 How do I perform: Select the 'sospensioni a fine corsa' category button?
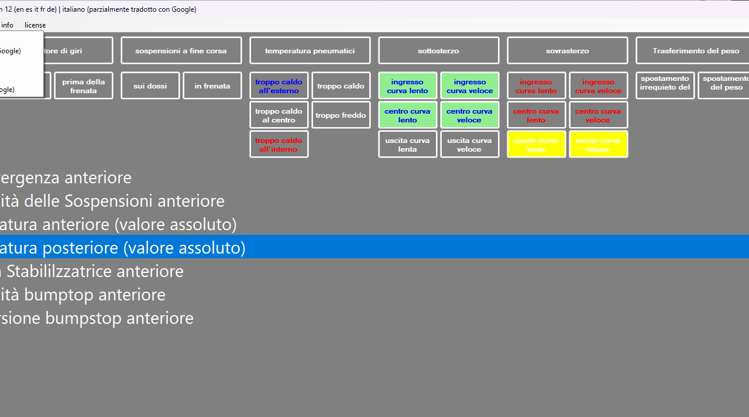click(x=181, y=51)
